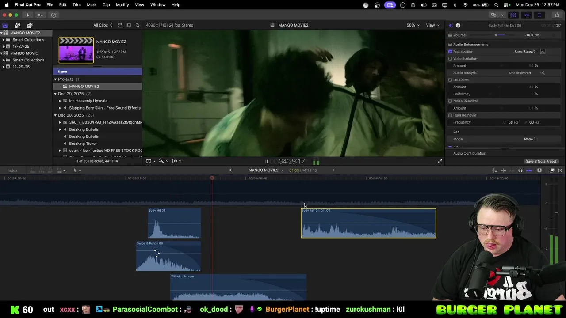Enable the Loudness checkbox
Viewport: 566px width, 318px height.
[450, 80]
